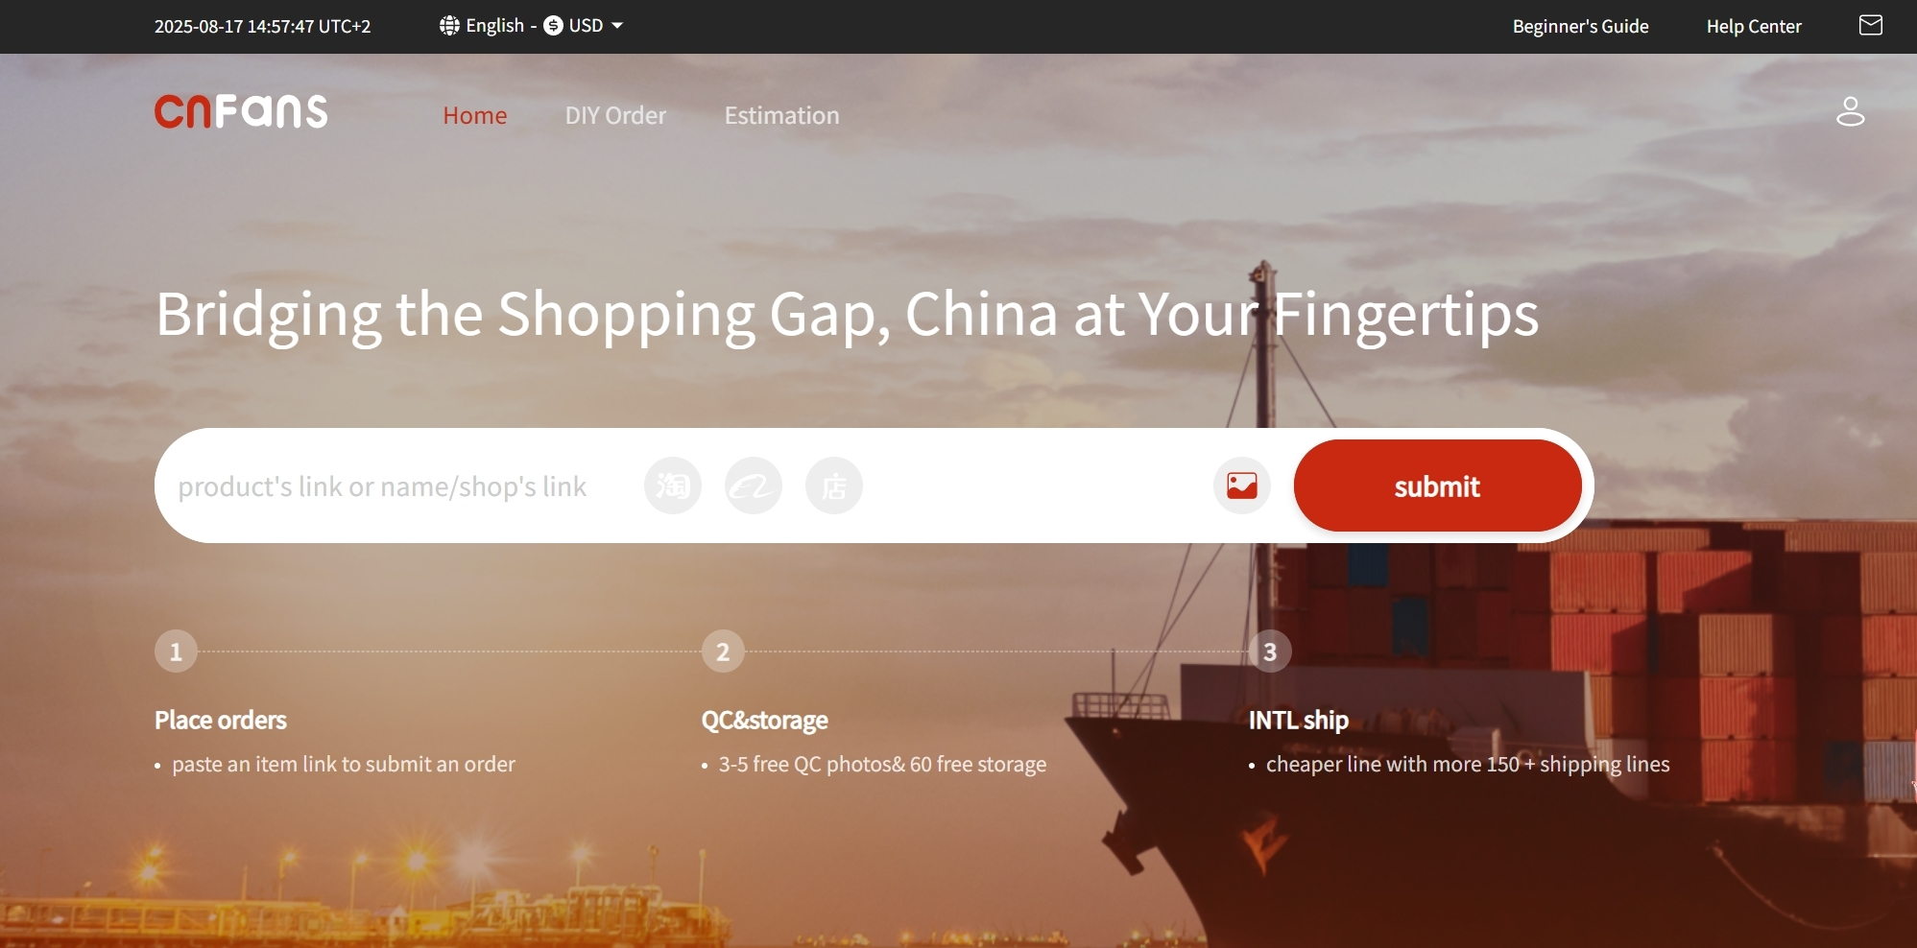This screenshot has height=948, width=1917.
Task: Click the shop link platform icon
Action: 833,486
